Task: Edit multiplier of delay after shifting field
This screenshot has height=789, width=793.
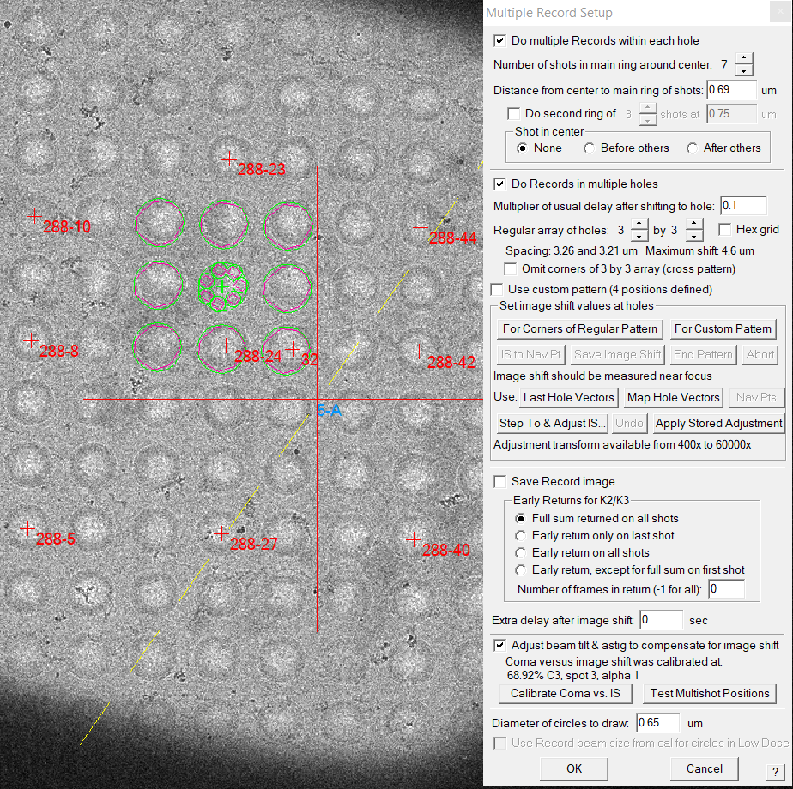Action: pos(743,206)
